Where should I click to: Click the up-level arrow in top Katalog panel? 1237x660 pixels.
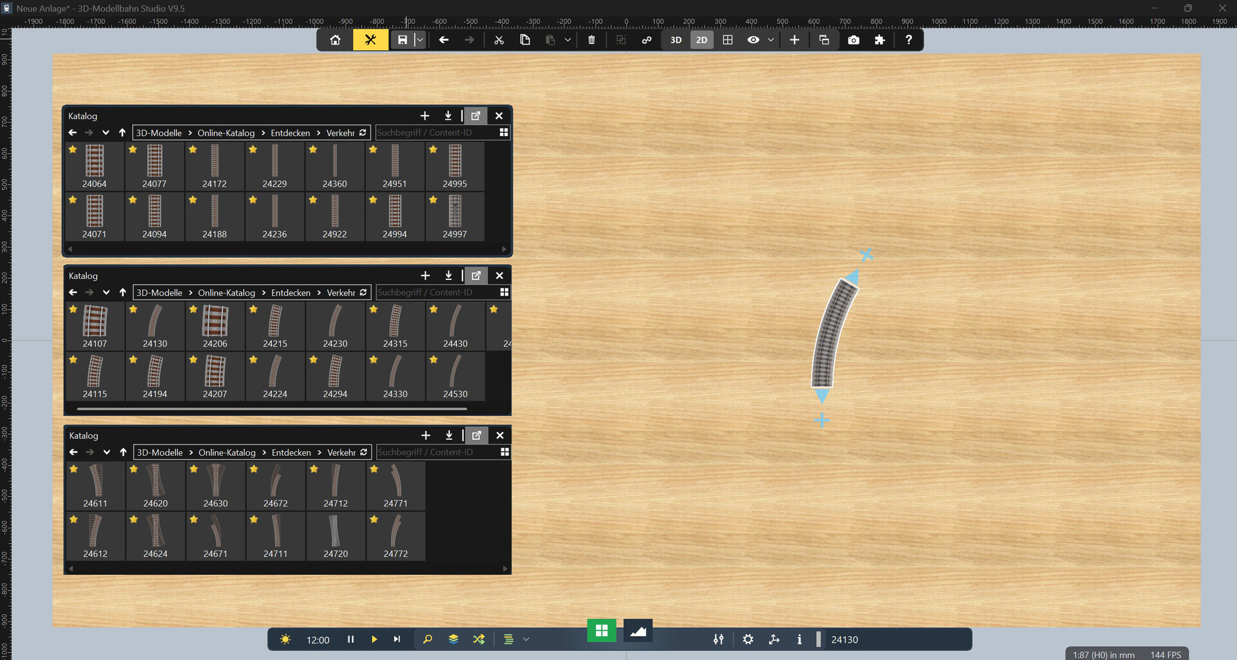pyautogui.click(x=122, y=133)
